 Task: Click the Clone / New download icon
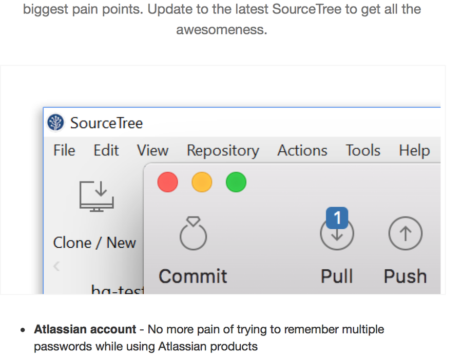[x=97, y=196]
